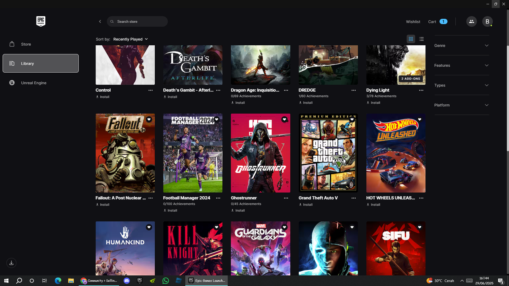The height and width of the screenshot is (286, 509).
Task: Open the SIFU cover art
Action: click(396, 248)
